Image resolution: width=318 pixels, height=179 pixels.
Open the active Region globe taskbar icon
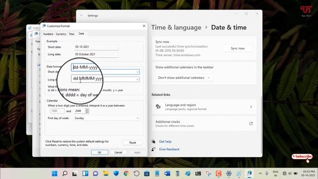pos(249,174)
